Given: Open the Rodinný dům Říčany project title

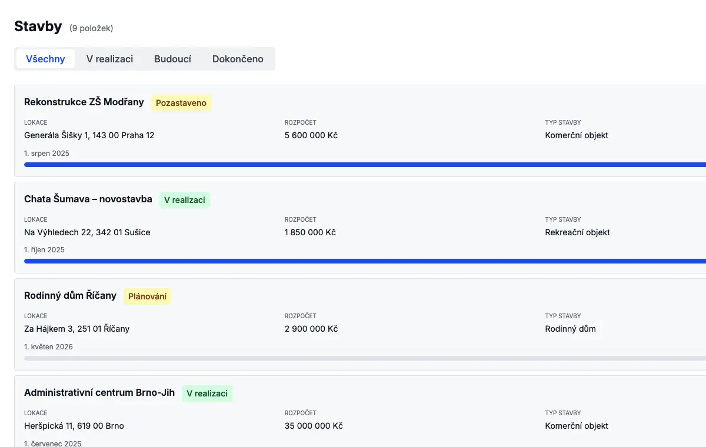Looking at the screenshot, I should (70, 295).
